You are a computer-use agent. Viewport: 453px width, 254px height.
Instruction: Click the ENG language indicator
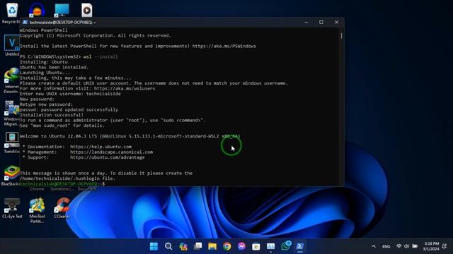(x=386, y=246)
